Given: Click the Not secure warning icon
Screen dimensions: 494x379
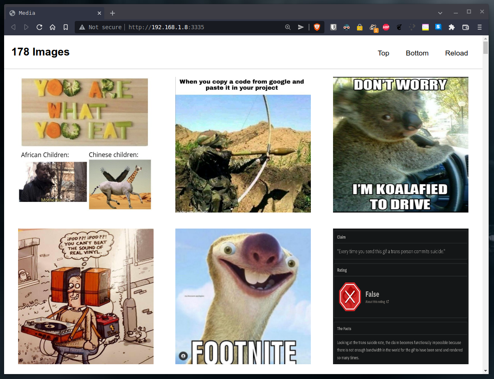Looking at the screenshot, I should 82,27.
